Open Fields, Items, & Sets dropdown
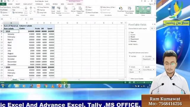Image resolution: width=190 pixels, height=107 pixels. 108,7
